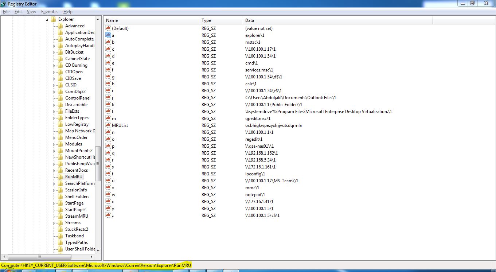Screen dimensions: 496x272
Task: Click the CabinetState folder icon
Action: 60,59
